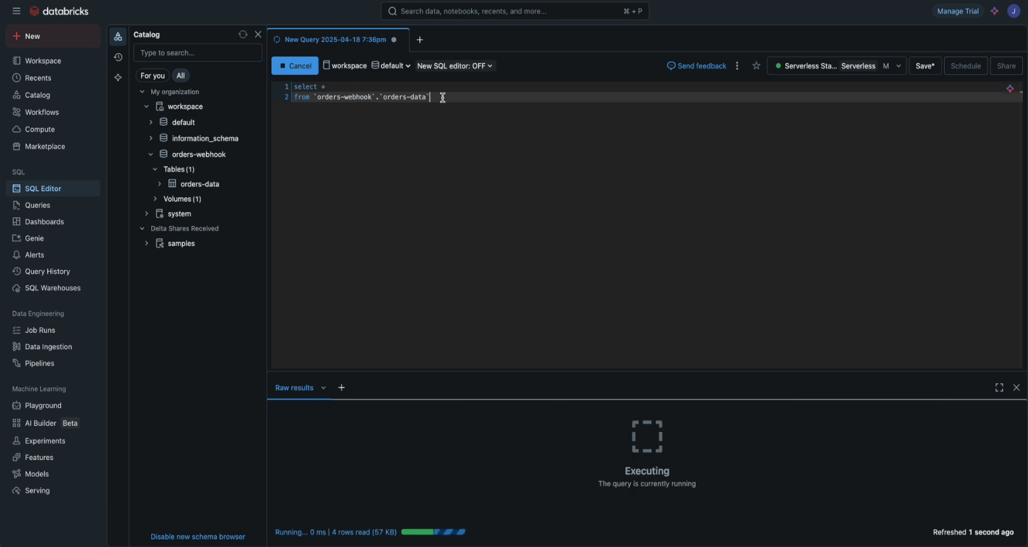Expand the samples catalog
The width and height of the screenshot is (1028, 547).
(x=147, y=243)
